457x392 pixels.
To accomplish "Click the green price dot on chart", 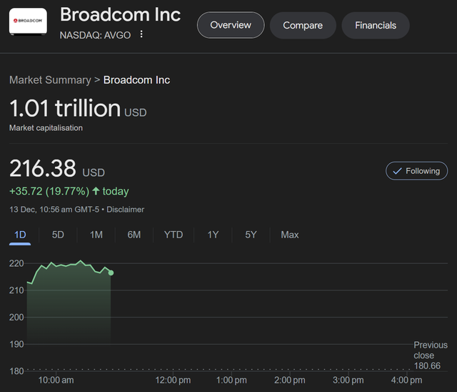I will pyautogui.click(x=111, y=273).
